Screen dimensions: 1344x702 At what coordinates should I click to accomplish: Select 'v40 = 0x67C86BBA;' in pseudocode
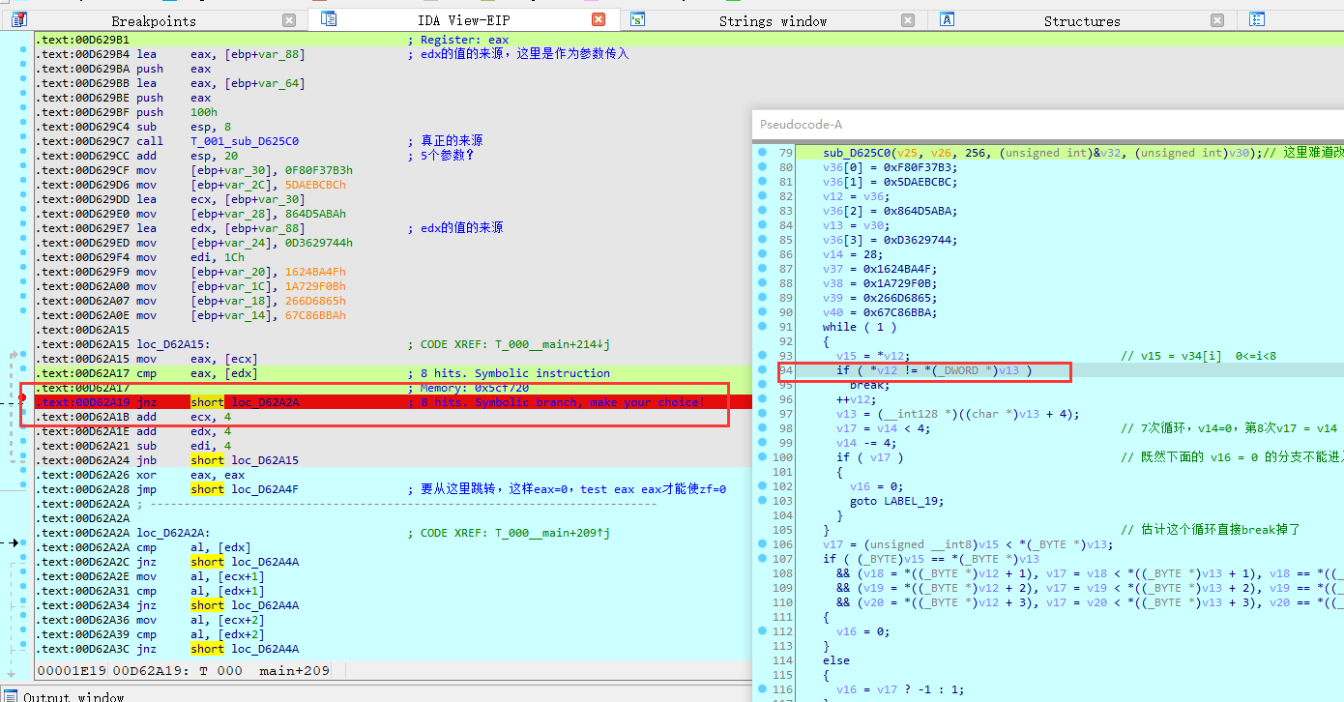[880, 312]
